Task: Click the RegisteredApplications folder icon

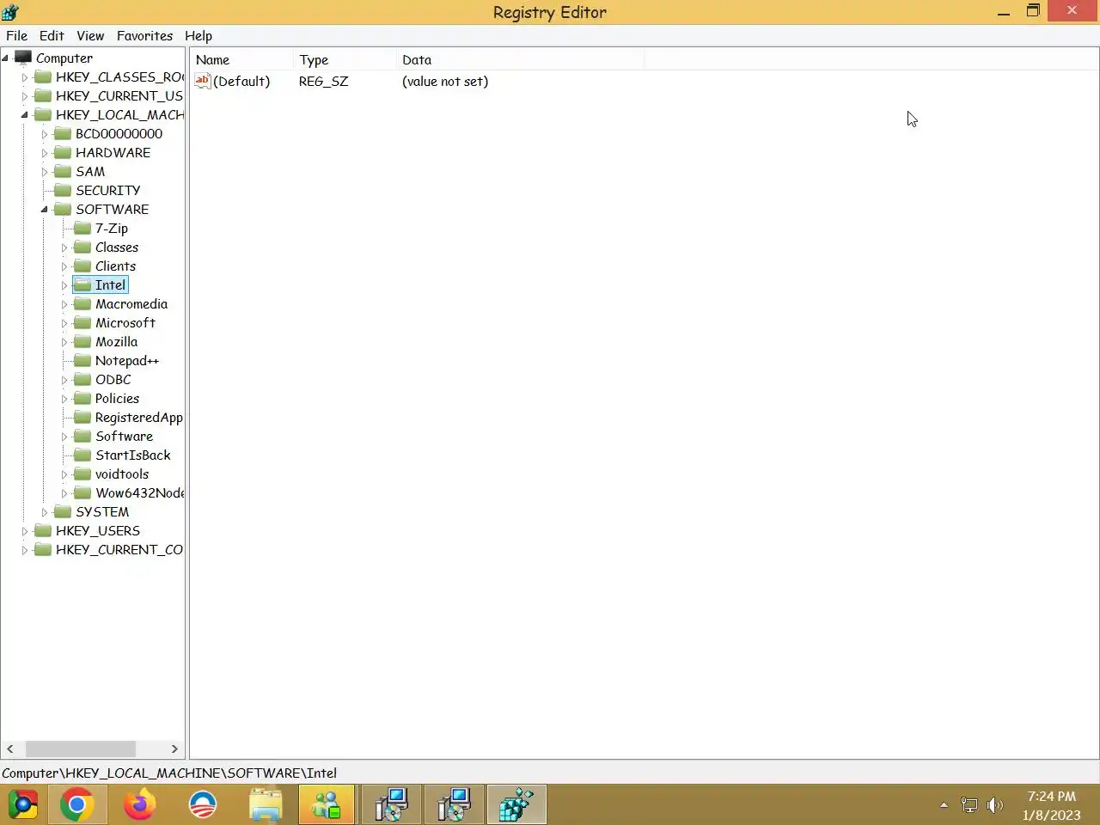Action: click(x=82, y=417)
